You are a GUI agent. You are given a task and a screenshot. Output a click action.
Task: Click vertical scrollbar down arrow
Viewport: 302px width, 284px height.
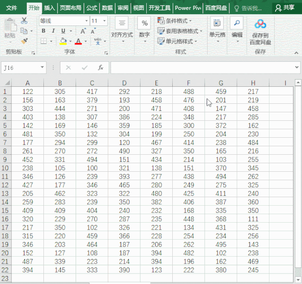[298, 280]
